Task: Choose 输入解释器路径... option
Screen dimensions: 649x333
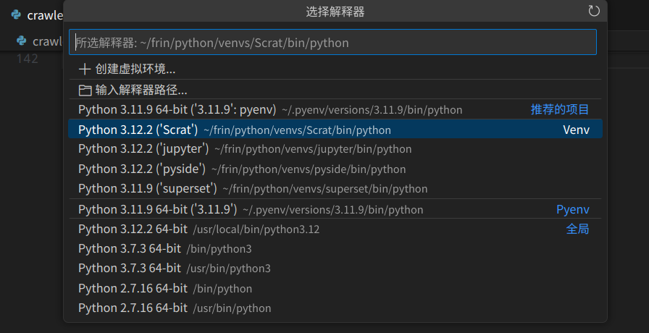Action: 335,90
